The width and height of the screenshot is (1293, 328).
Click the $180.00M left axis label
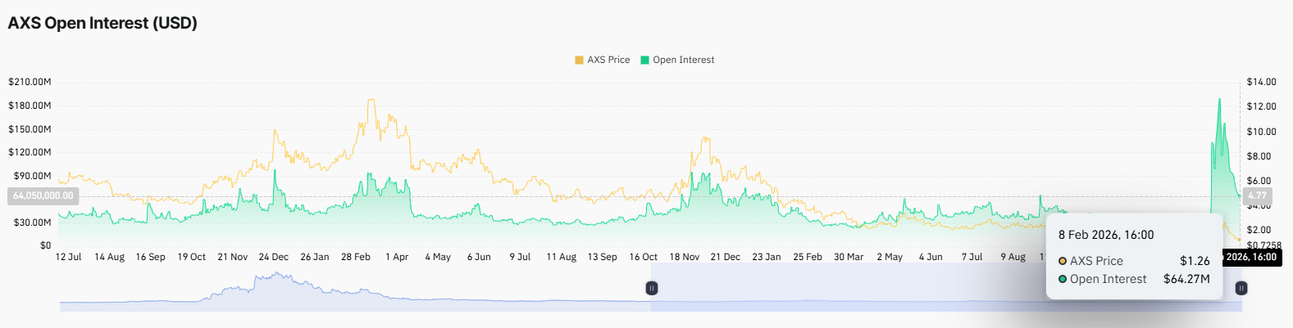point(30,106)
